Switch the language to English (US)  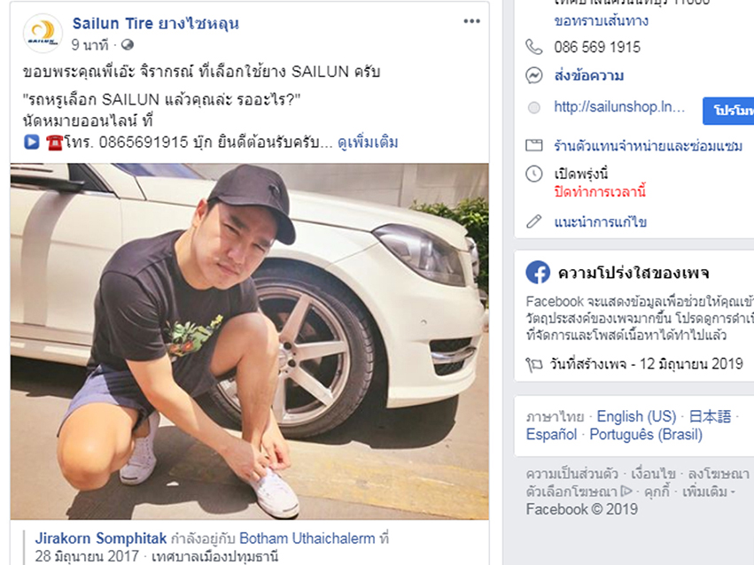636,416
